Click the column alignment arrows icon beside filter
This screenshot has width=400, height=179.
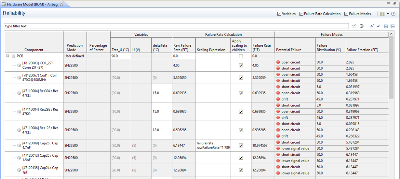pos(362,26)
